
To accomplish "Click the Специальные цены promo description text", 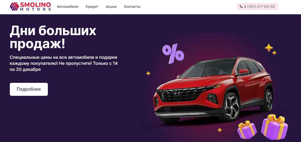I will point(64,63).
